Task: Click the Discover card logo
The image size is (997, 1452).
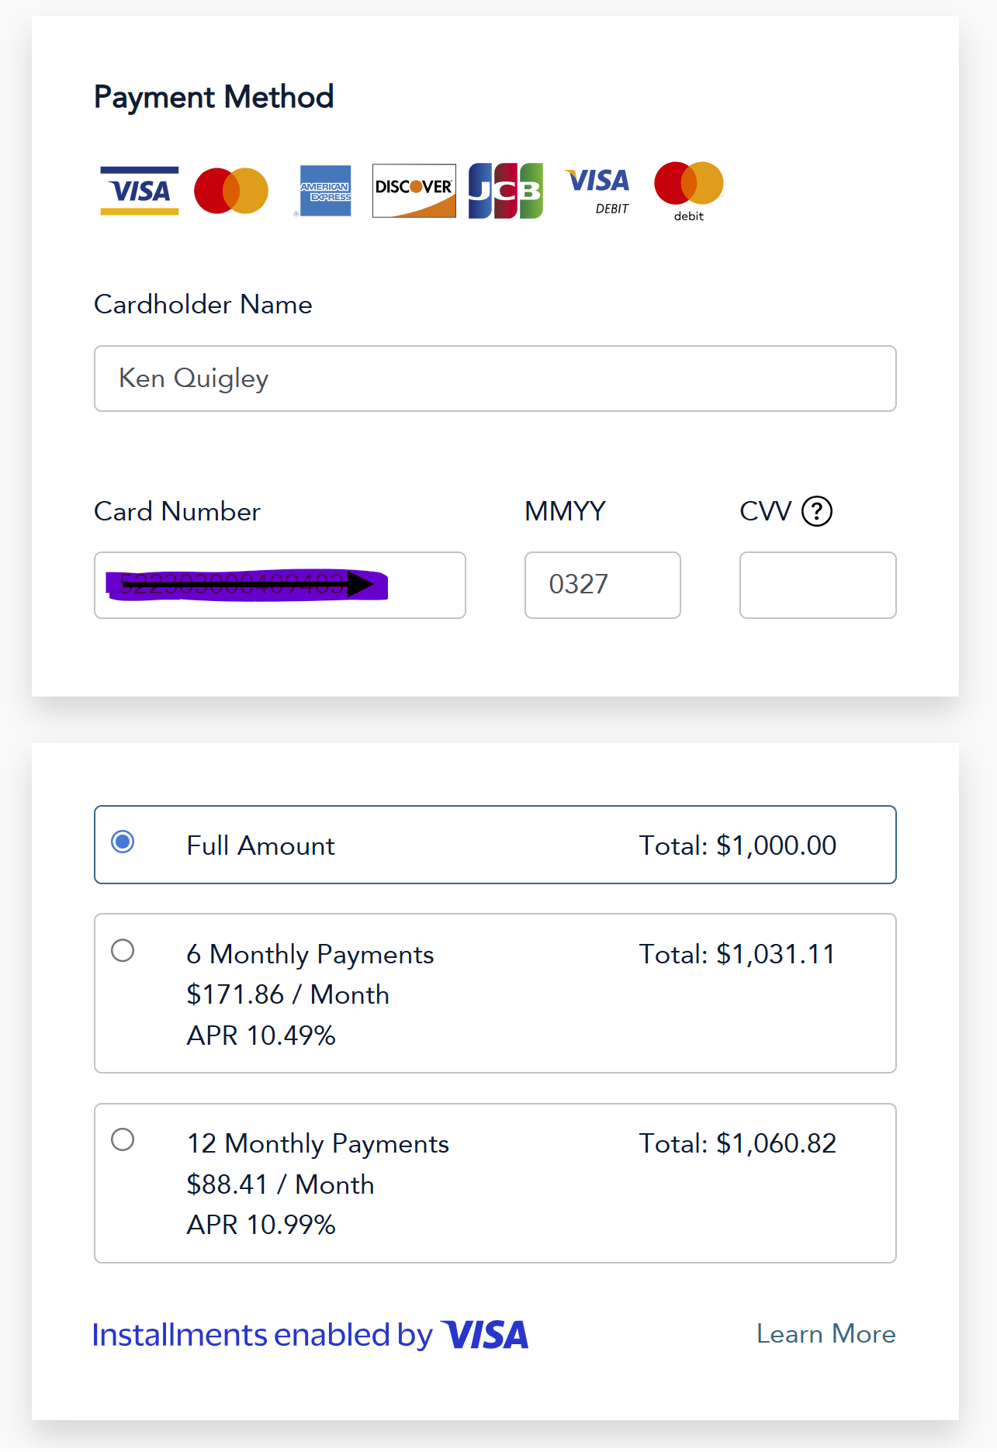Action: coord(414,191)
